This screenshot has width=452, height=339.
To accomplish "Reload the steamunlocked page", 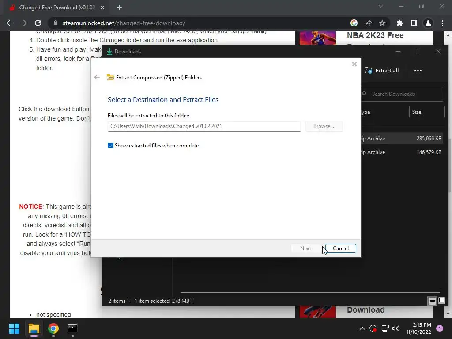I will click(x=38, y=23).
